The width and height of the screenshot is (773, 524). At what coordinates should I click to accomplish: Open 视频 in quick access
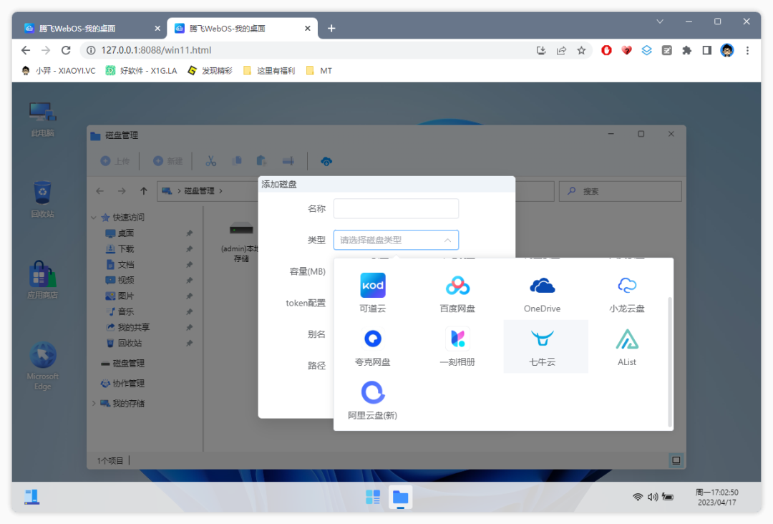tap(125, 281)
